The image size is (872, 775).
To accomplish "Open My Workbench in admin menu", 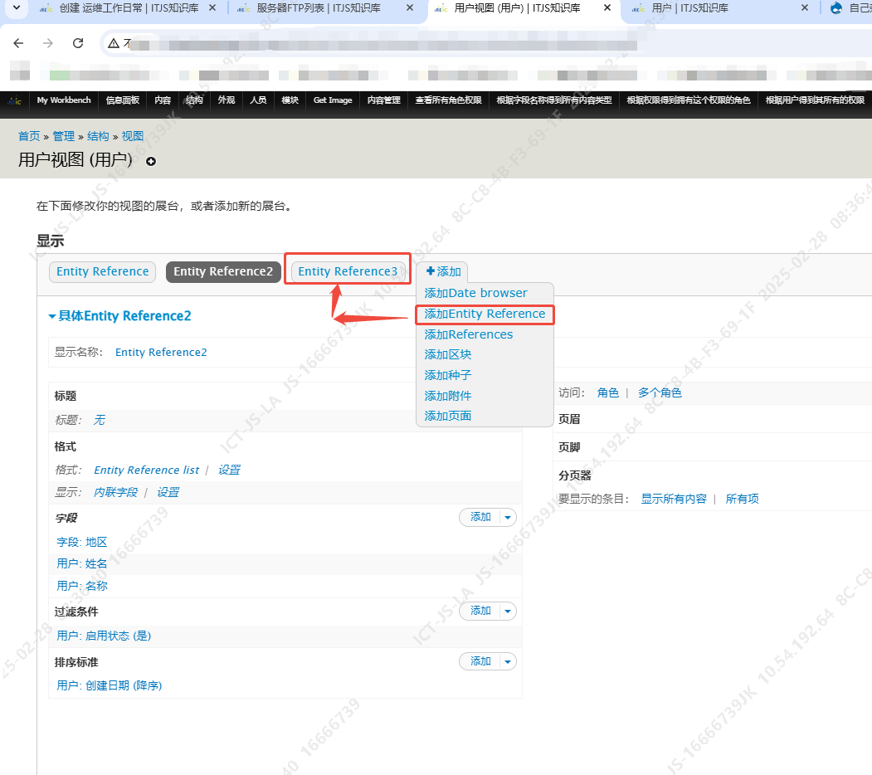I will [x=64, y=100].
